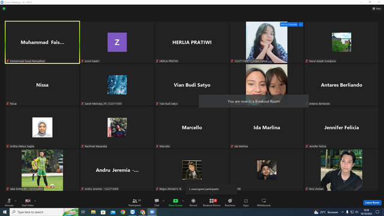
Task: Expand chat options caret beside Chat
Action: pyautogui.click(x=163, y=201)
